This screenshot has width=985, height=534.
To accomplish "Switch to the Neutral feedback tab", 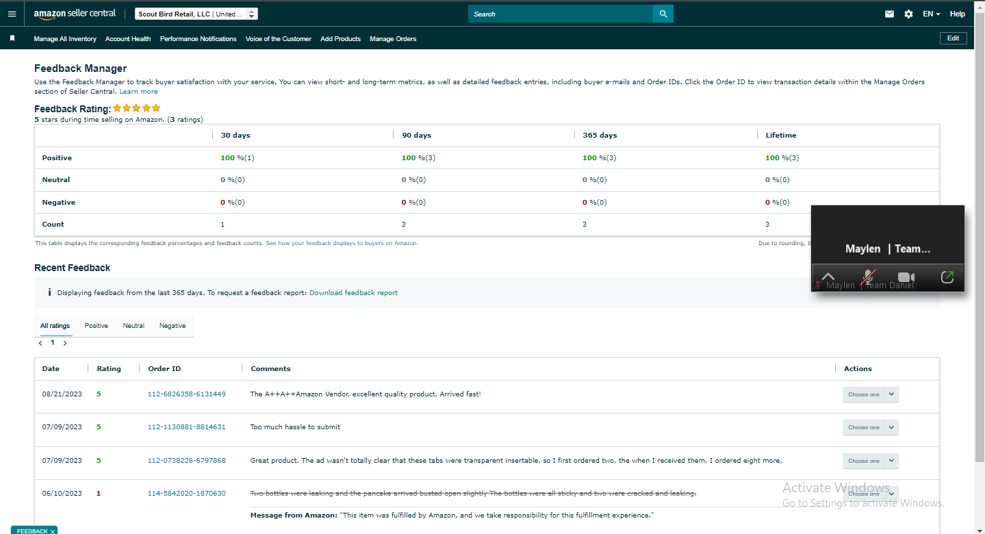I will pyautogui.click(x=133, y=326).
